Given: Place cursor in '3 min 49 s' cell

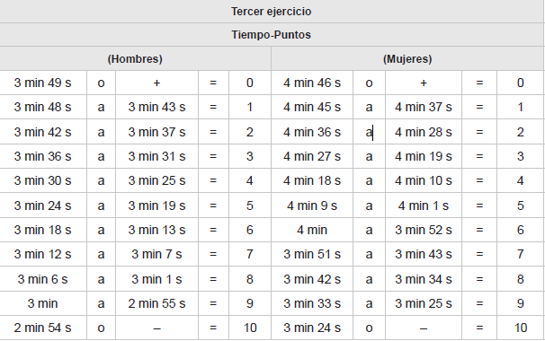Looking at the screenshot, I should [x=43, y=83].
